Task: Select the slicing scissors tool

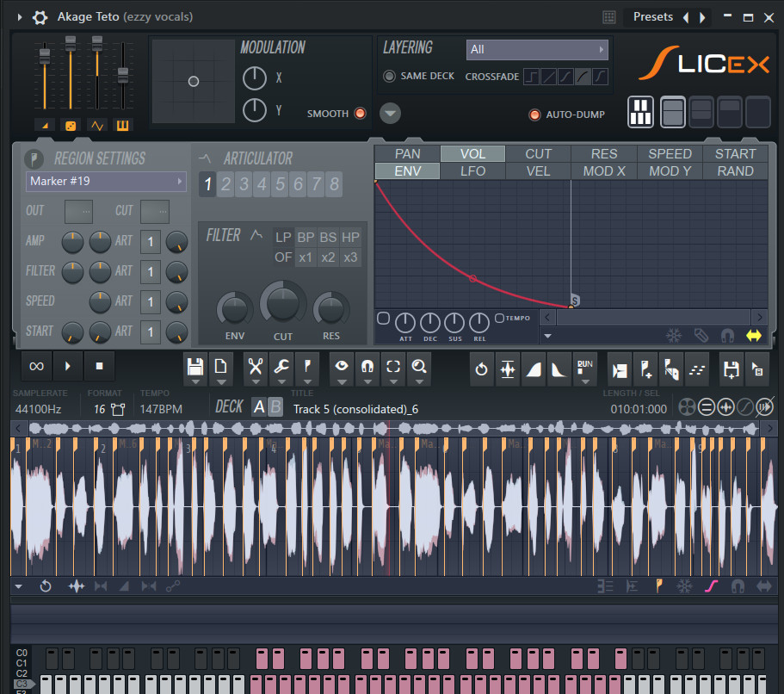Action: pyautogui.click(x=255, y=368)
